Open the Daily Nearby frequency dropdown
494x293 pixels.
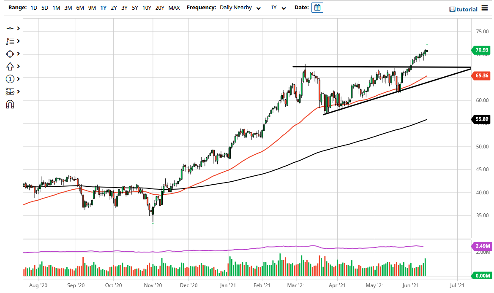click(x=240, y=8)
